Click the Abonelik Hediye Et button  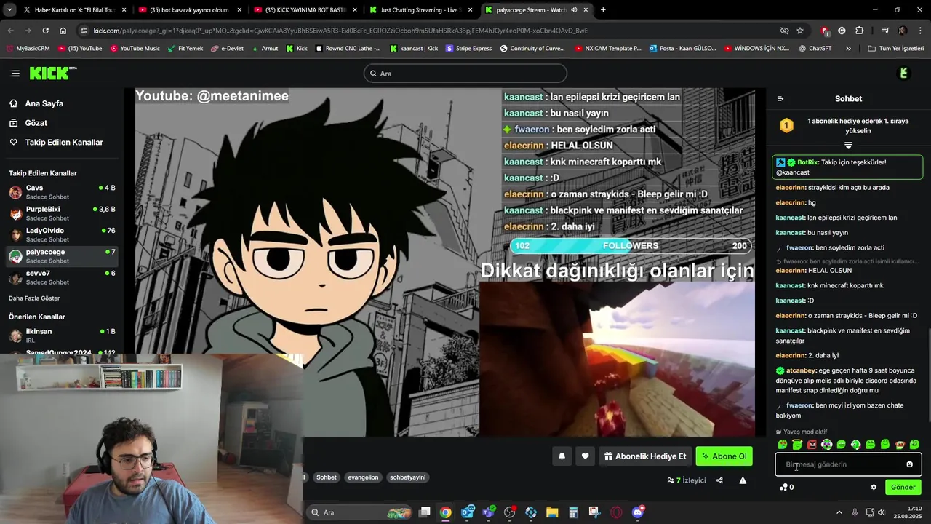coord(645,456)
